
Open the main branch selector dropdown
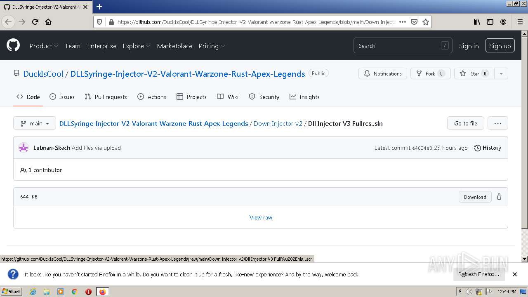(35, 123)
